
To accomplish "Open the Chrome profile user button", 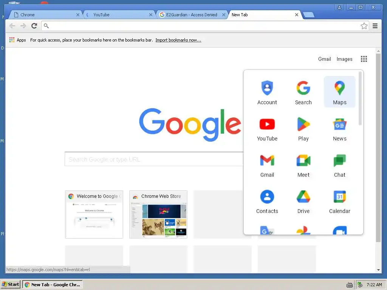I will 339,7.
